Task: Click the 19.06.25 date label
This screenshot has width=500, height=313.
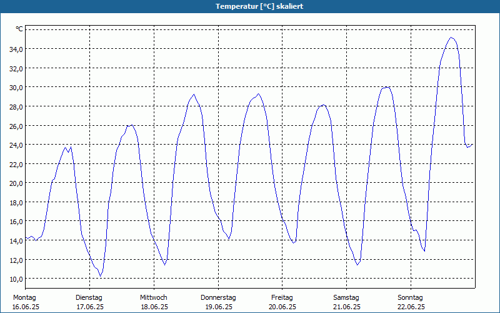Action: [219, 307]
